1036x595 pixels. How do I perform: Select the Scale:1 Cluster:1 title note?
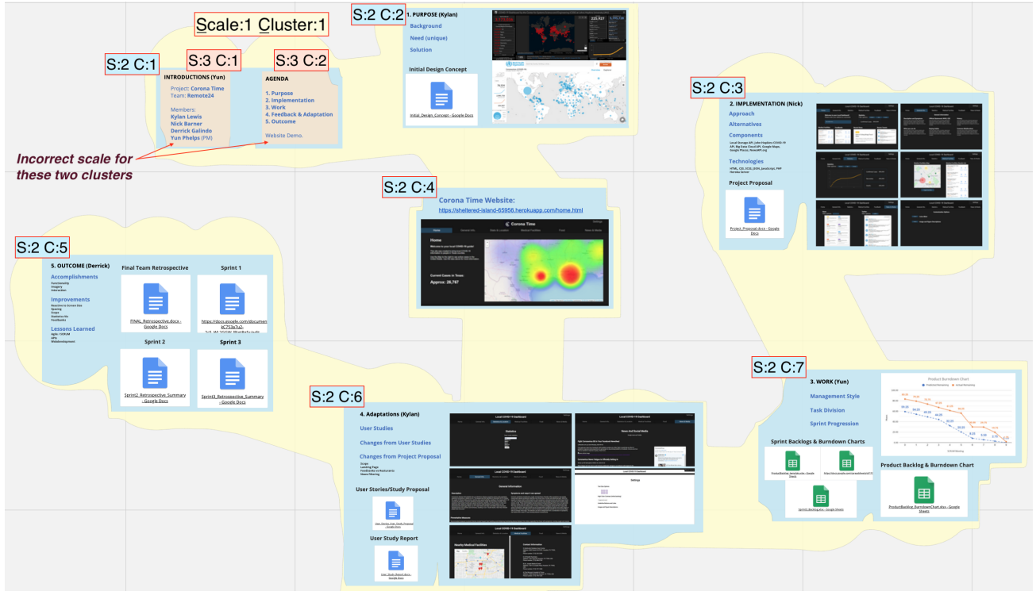pos(260,25)
